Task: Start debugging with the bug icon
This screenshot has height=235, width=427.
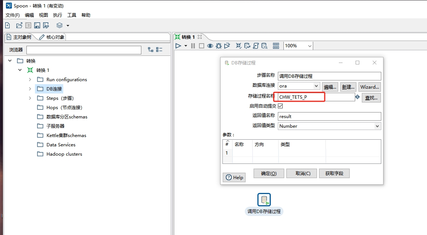Action: [x=219, y=46]
